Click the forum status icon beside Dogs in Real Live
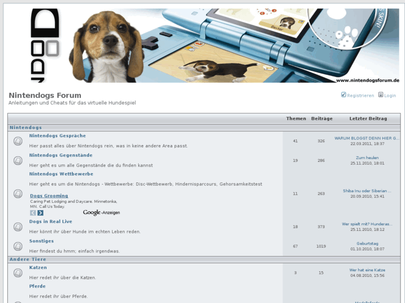This screenshot has width=405, height=303. pyautogui.click(x=18, y=227)
